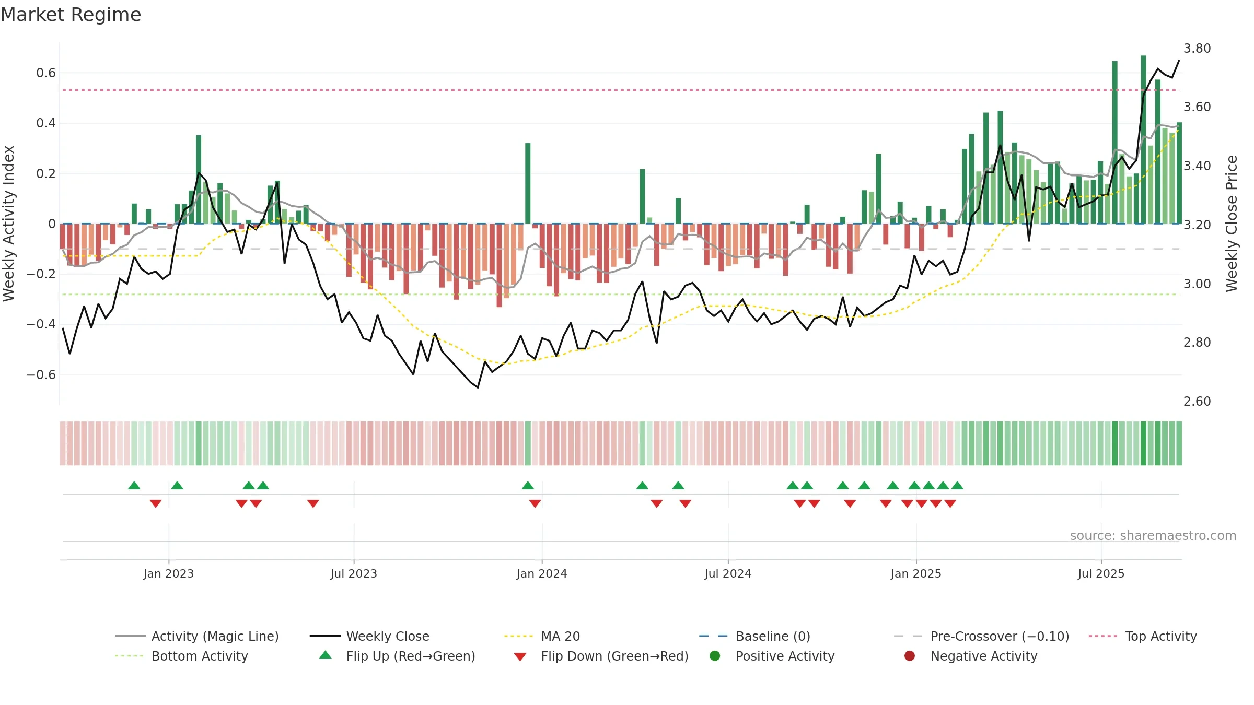1254x705 pixels.
Task: Click the Jan 2025 x-axis label
Action: point(916,573)
